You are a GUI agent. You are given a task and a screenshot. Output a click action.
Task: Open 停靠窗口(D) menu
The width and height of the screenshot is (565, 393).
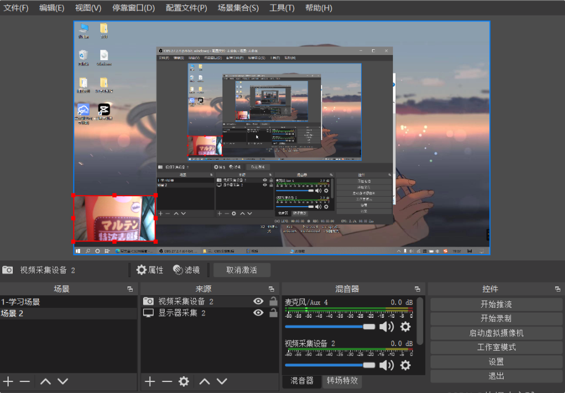tap(133, 8)
